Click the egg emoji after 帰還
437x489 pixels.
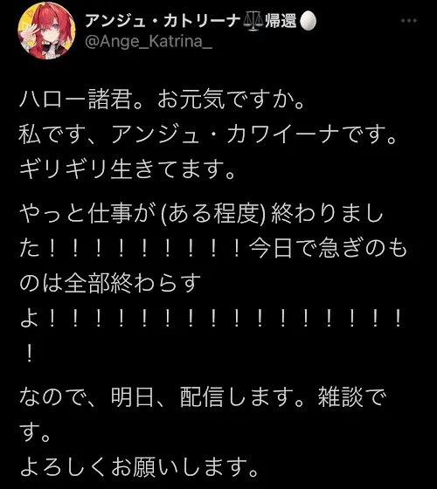click(308, 21)
